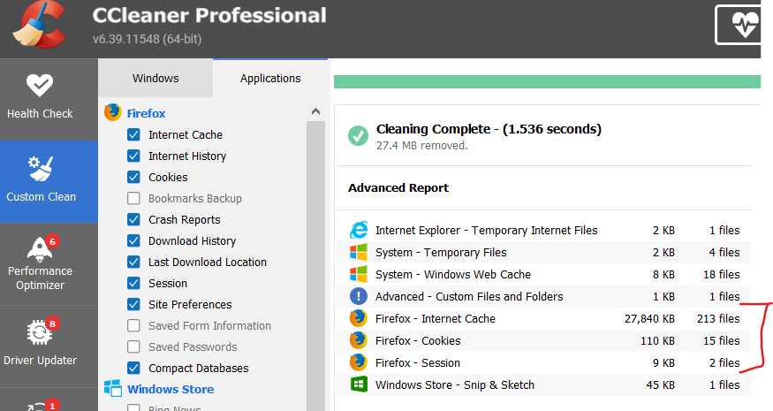
Task: Collapse the Firefox section header
Action: (146, 113)
